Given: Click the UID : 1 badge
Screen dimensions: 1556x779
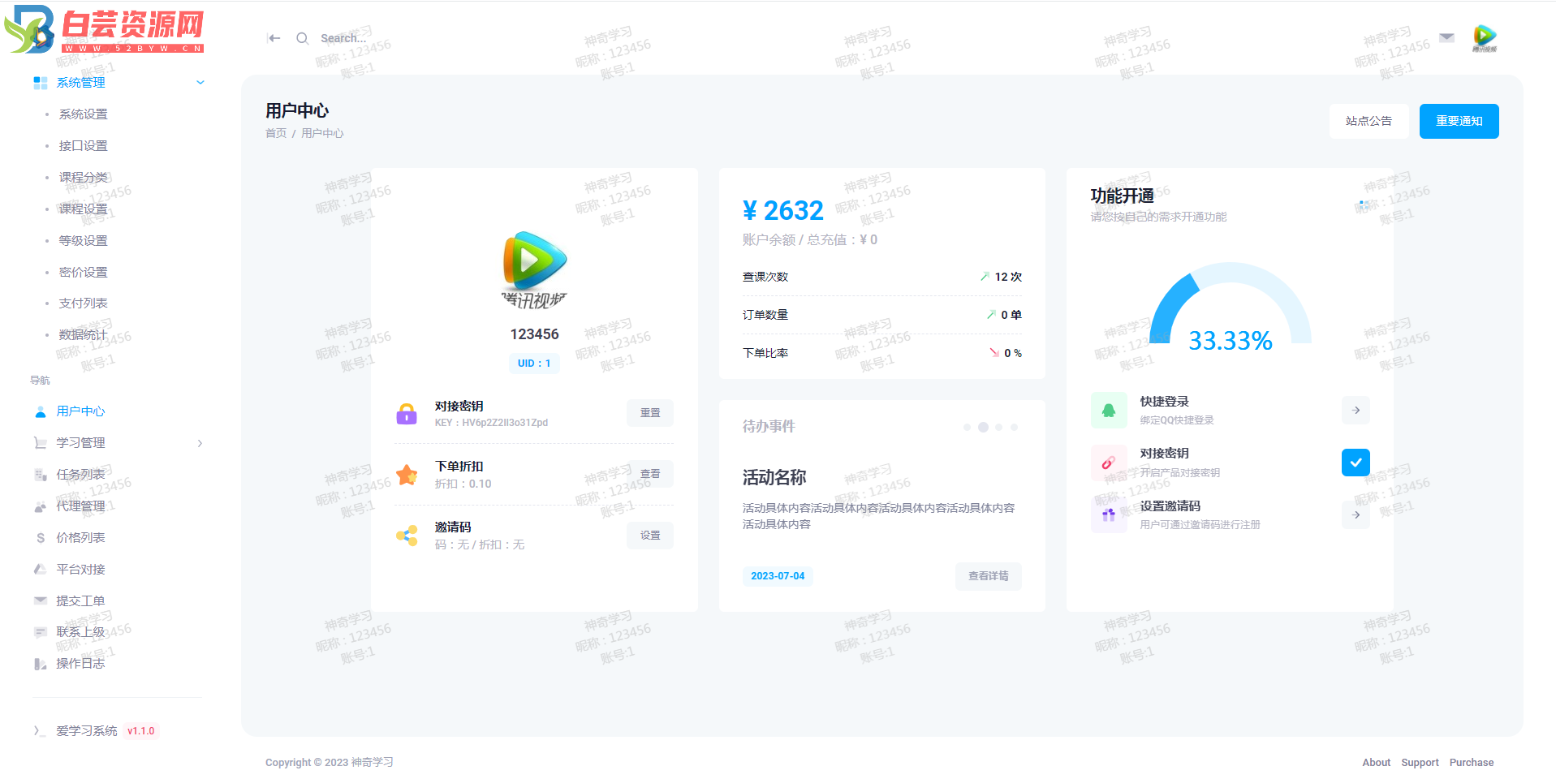Looking at the screenshot, I should click(x=534, y=364).
